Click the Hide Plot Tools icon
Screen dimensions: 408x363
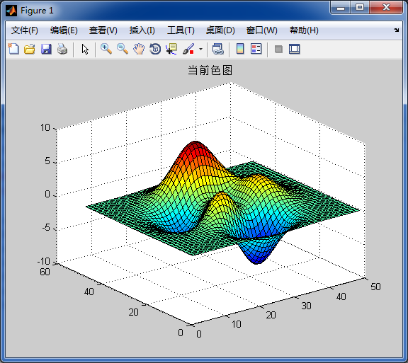coord(278,49)
